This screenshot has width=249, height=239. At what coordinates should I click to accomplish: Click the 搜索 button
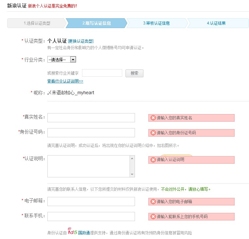pyautogui.click(x=134, y=73)
